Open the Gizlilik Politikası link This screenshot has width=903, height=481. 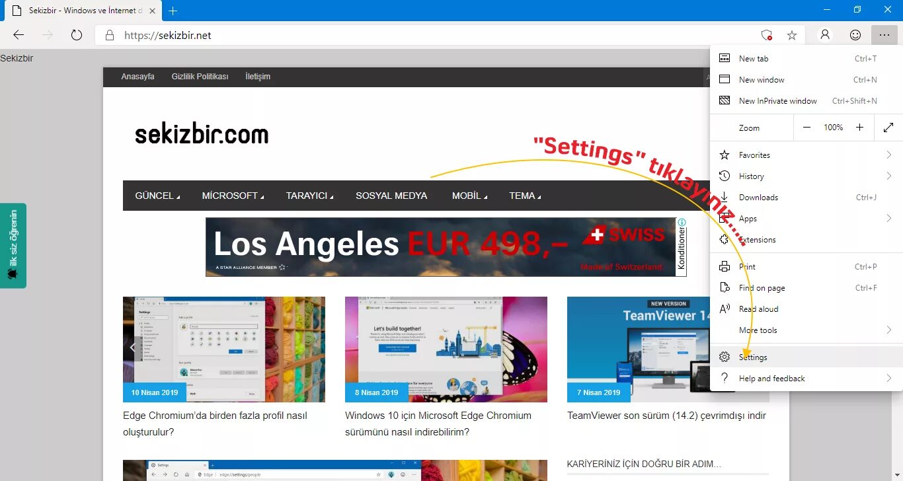(200, 77)
